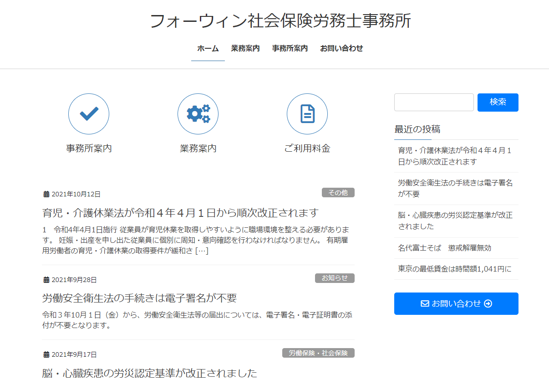
Task: Open article heading 労働安全衛生法の手続きは電子署名が不要
Action: (140, 298)
